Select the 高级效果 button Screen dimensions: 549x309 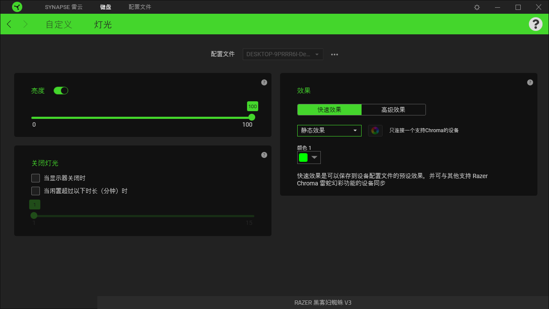pos(393,110)
